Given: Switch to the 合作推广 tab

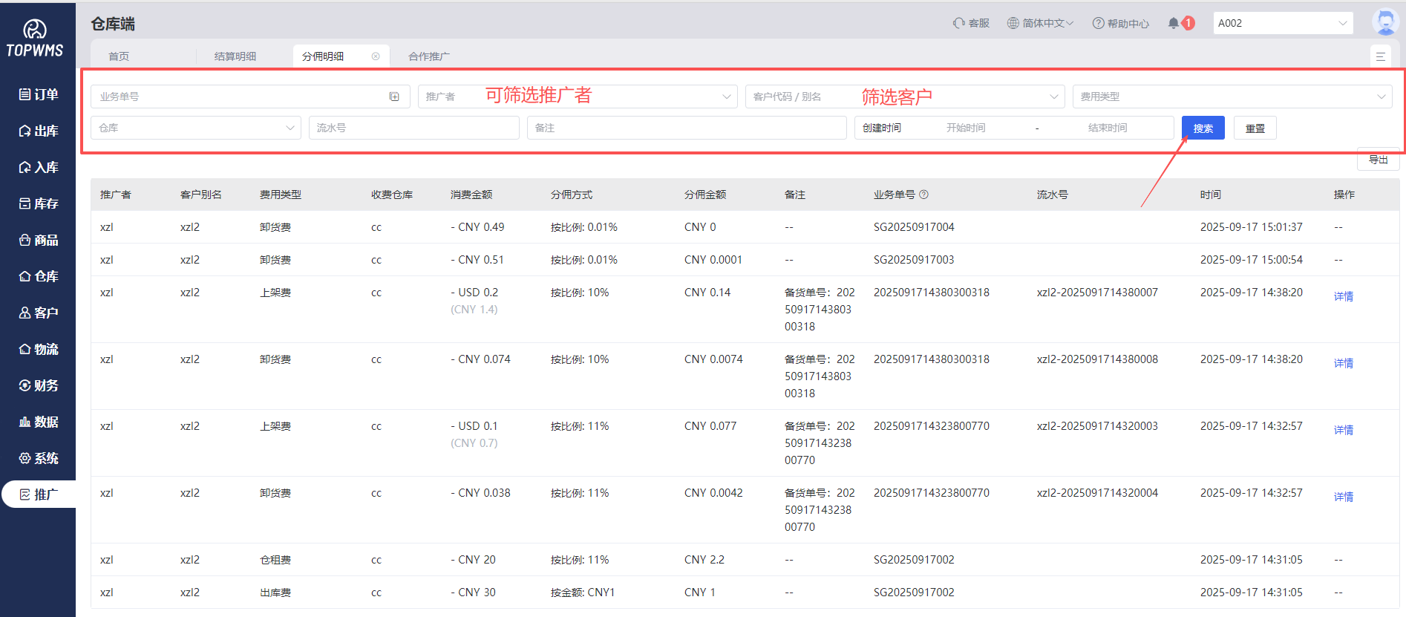Looking at the screenshot, I should (x=429, y=56).
